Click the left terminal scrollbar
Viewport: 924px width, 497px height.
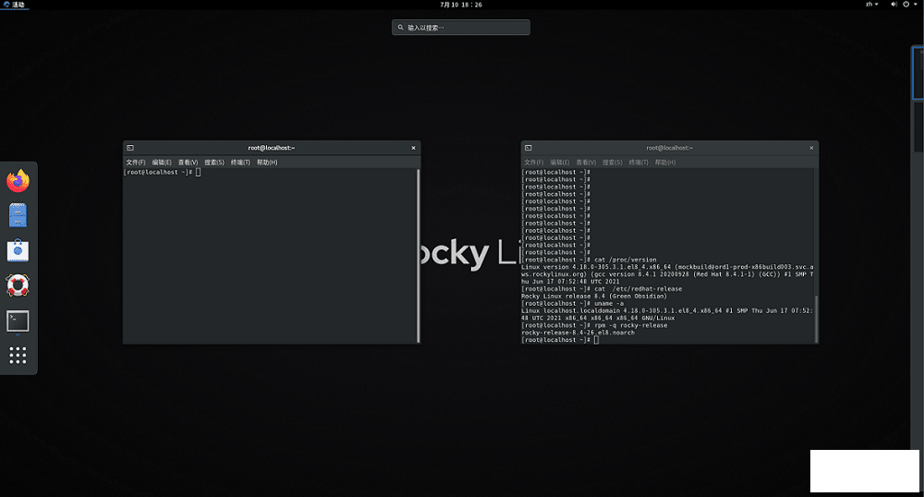click(419, 256)
